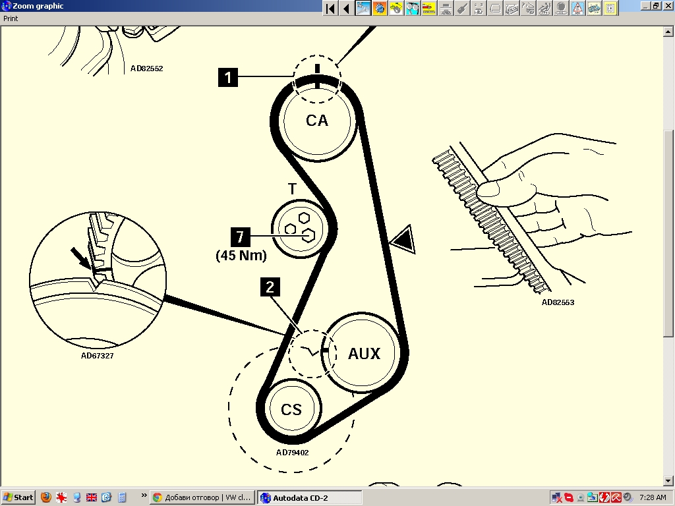
Task: Switch to the Chrome VW taskbar window
Action: pyautogui.click(x=202, y=497)
